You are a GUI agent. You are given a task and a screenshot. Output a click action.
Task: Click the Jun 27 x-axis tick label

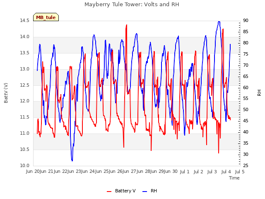(130, 171)
